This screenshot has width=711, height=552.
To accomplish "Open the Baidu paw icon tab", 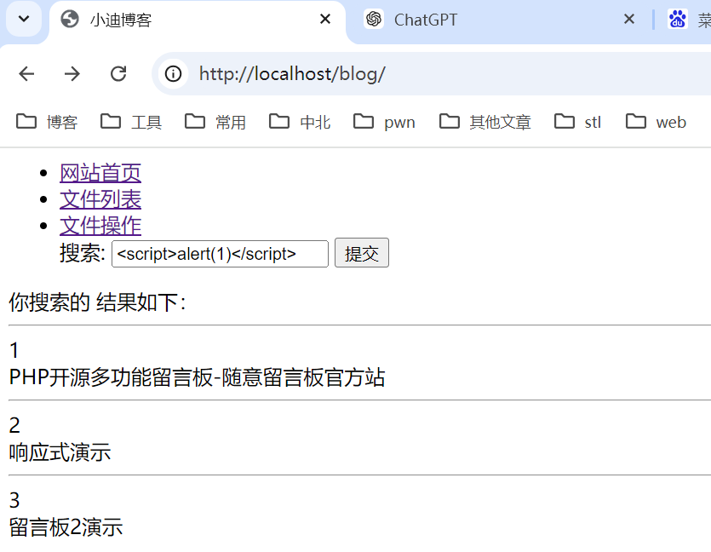I will pyautogui.click(x=678, y=20).
